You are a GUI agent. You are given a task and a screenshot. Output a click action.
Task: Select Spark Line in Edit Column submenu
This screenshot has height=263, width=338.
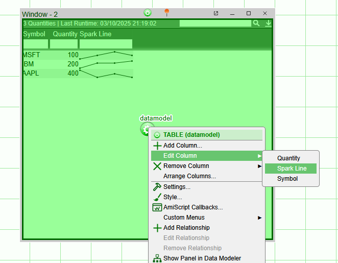coord(292,169)
